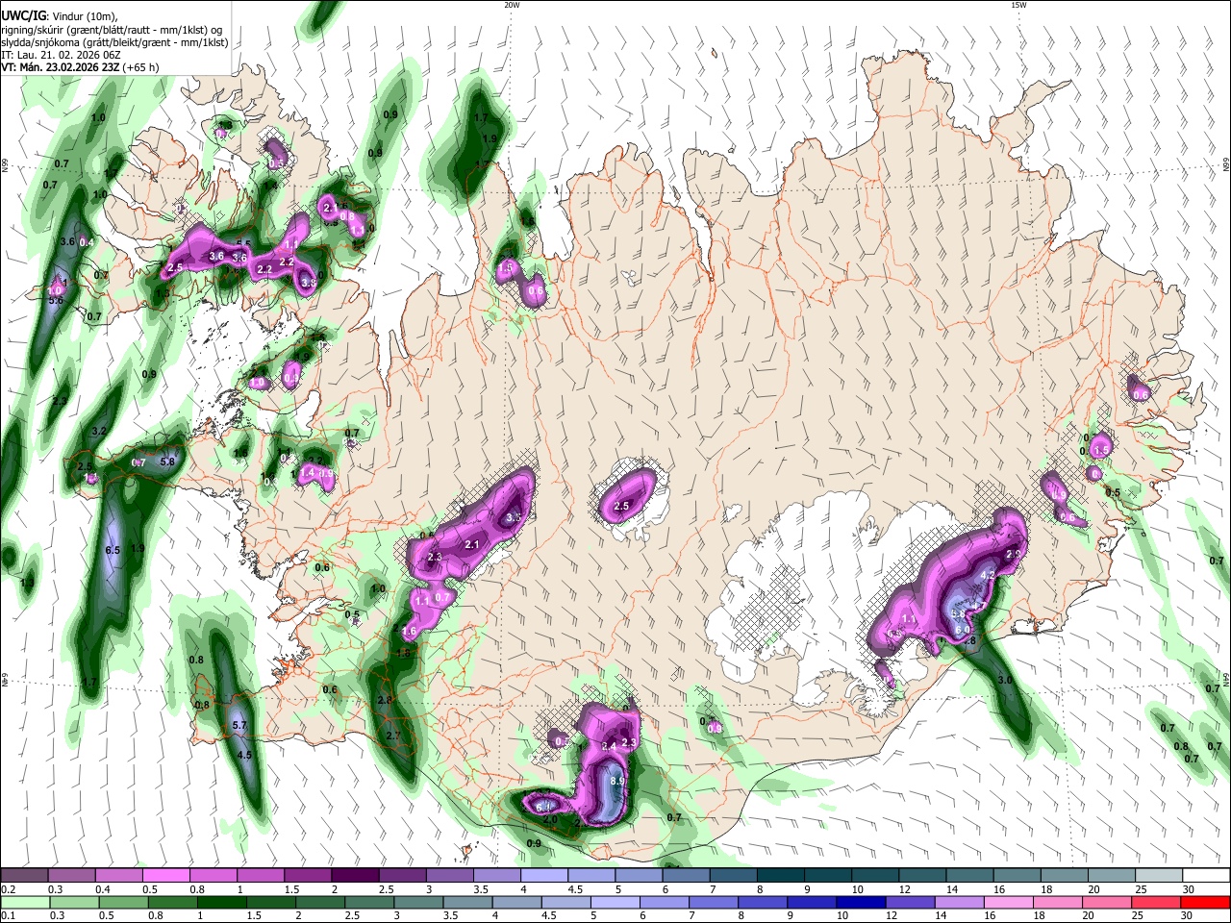1231x923 pixels.
Task: Click the violet 14 swatch in the lower legend row
Action: click(x=960, y=903)
